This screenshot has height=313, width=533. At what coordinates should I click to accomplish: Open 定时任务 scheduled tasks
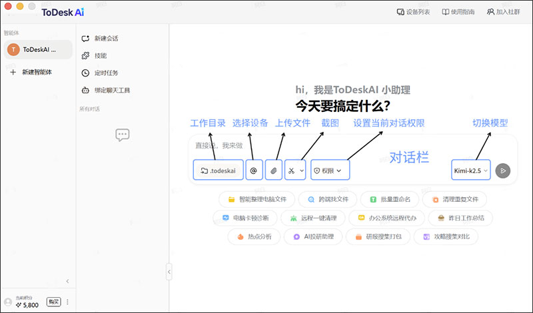click(99, 73)
